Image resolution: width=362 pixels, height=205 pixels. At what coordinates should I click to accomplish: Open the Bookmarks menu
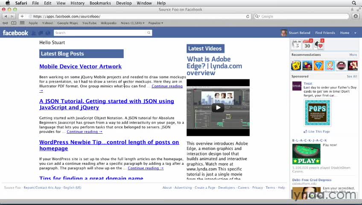[100, 3]
